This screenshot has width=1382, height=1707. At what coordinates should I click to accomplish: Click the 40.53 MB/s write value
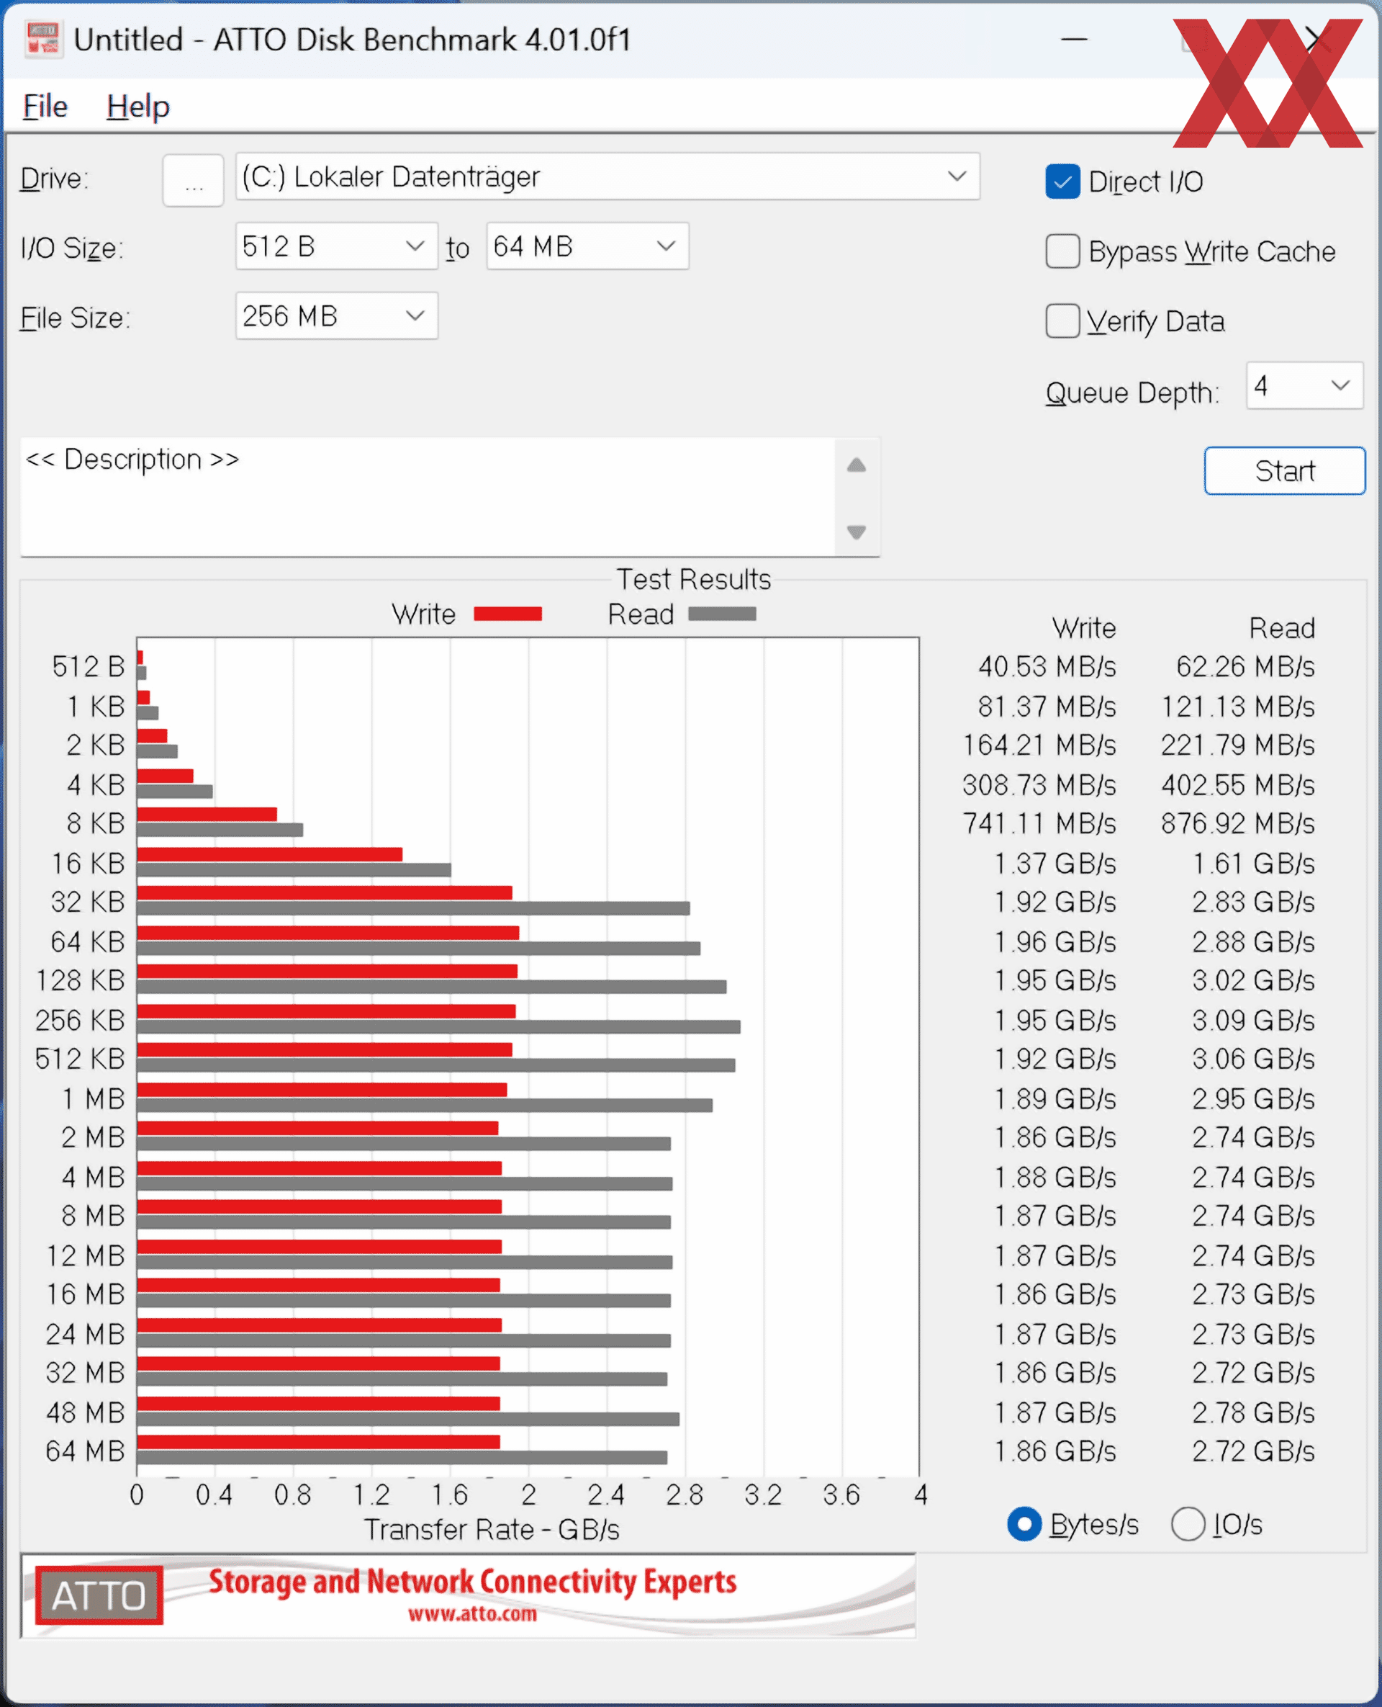tap(1047, 667)
